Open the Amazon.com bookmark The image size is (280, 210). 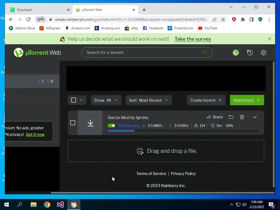coord(78,28)
